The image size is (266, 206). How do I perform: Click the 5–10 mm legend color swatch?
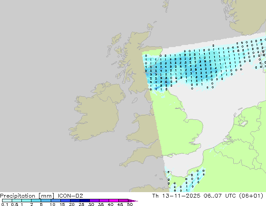(x=46, y=201)
